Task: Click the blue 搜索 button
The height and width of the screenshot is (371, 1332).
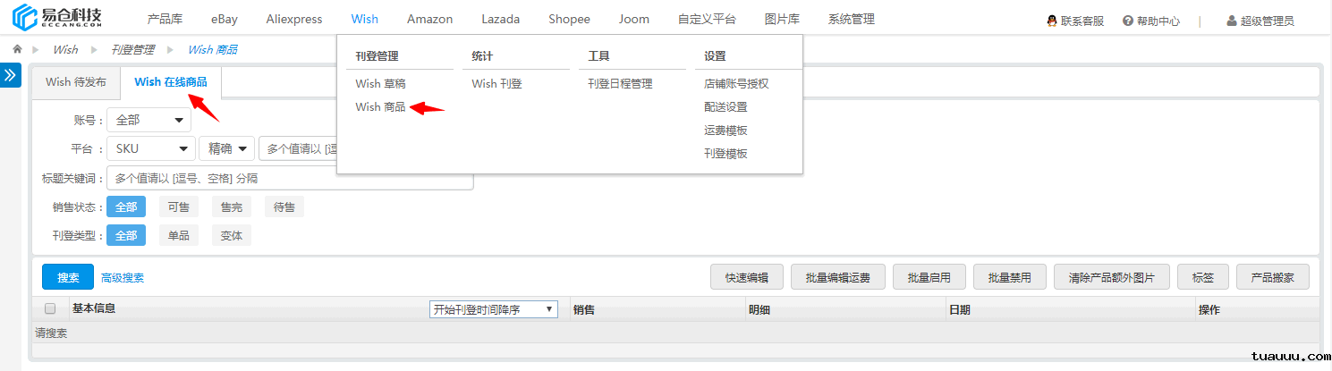Action: click(x=68, y=277)
